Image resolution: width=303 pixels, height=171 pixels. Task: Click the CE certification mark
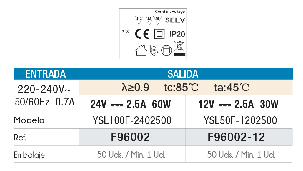(x=142, y=34)
